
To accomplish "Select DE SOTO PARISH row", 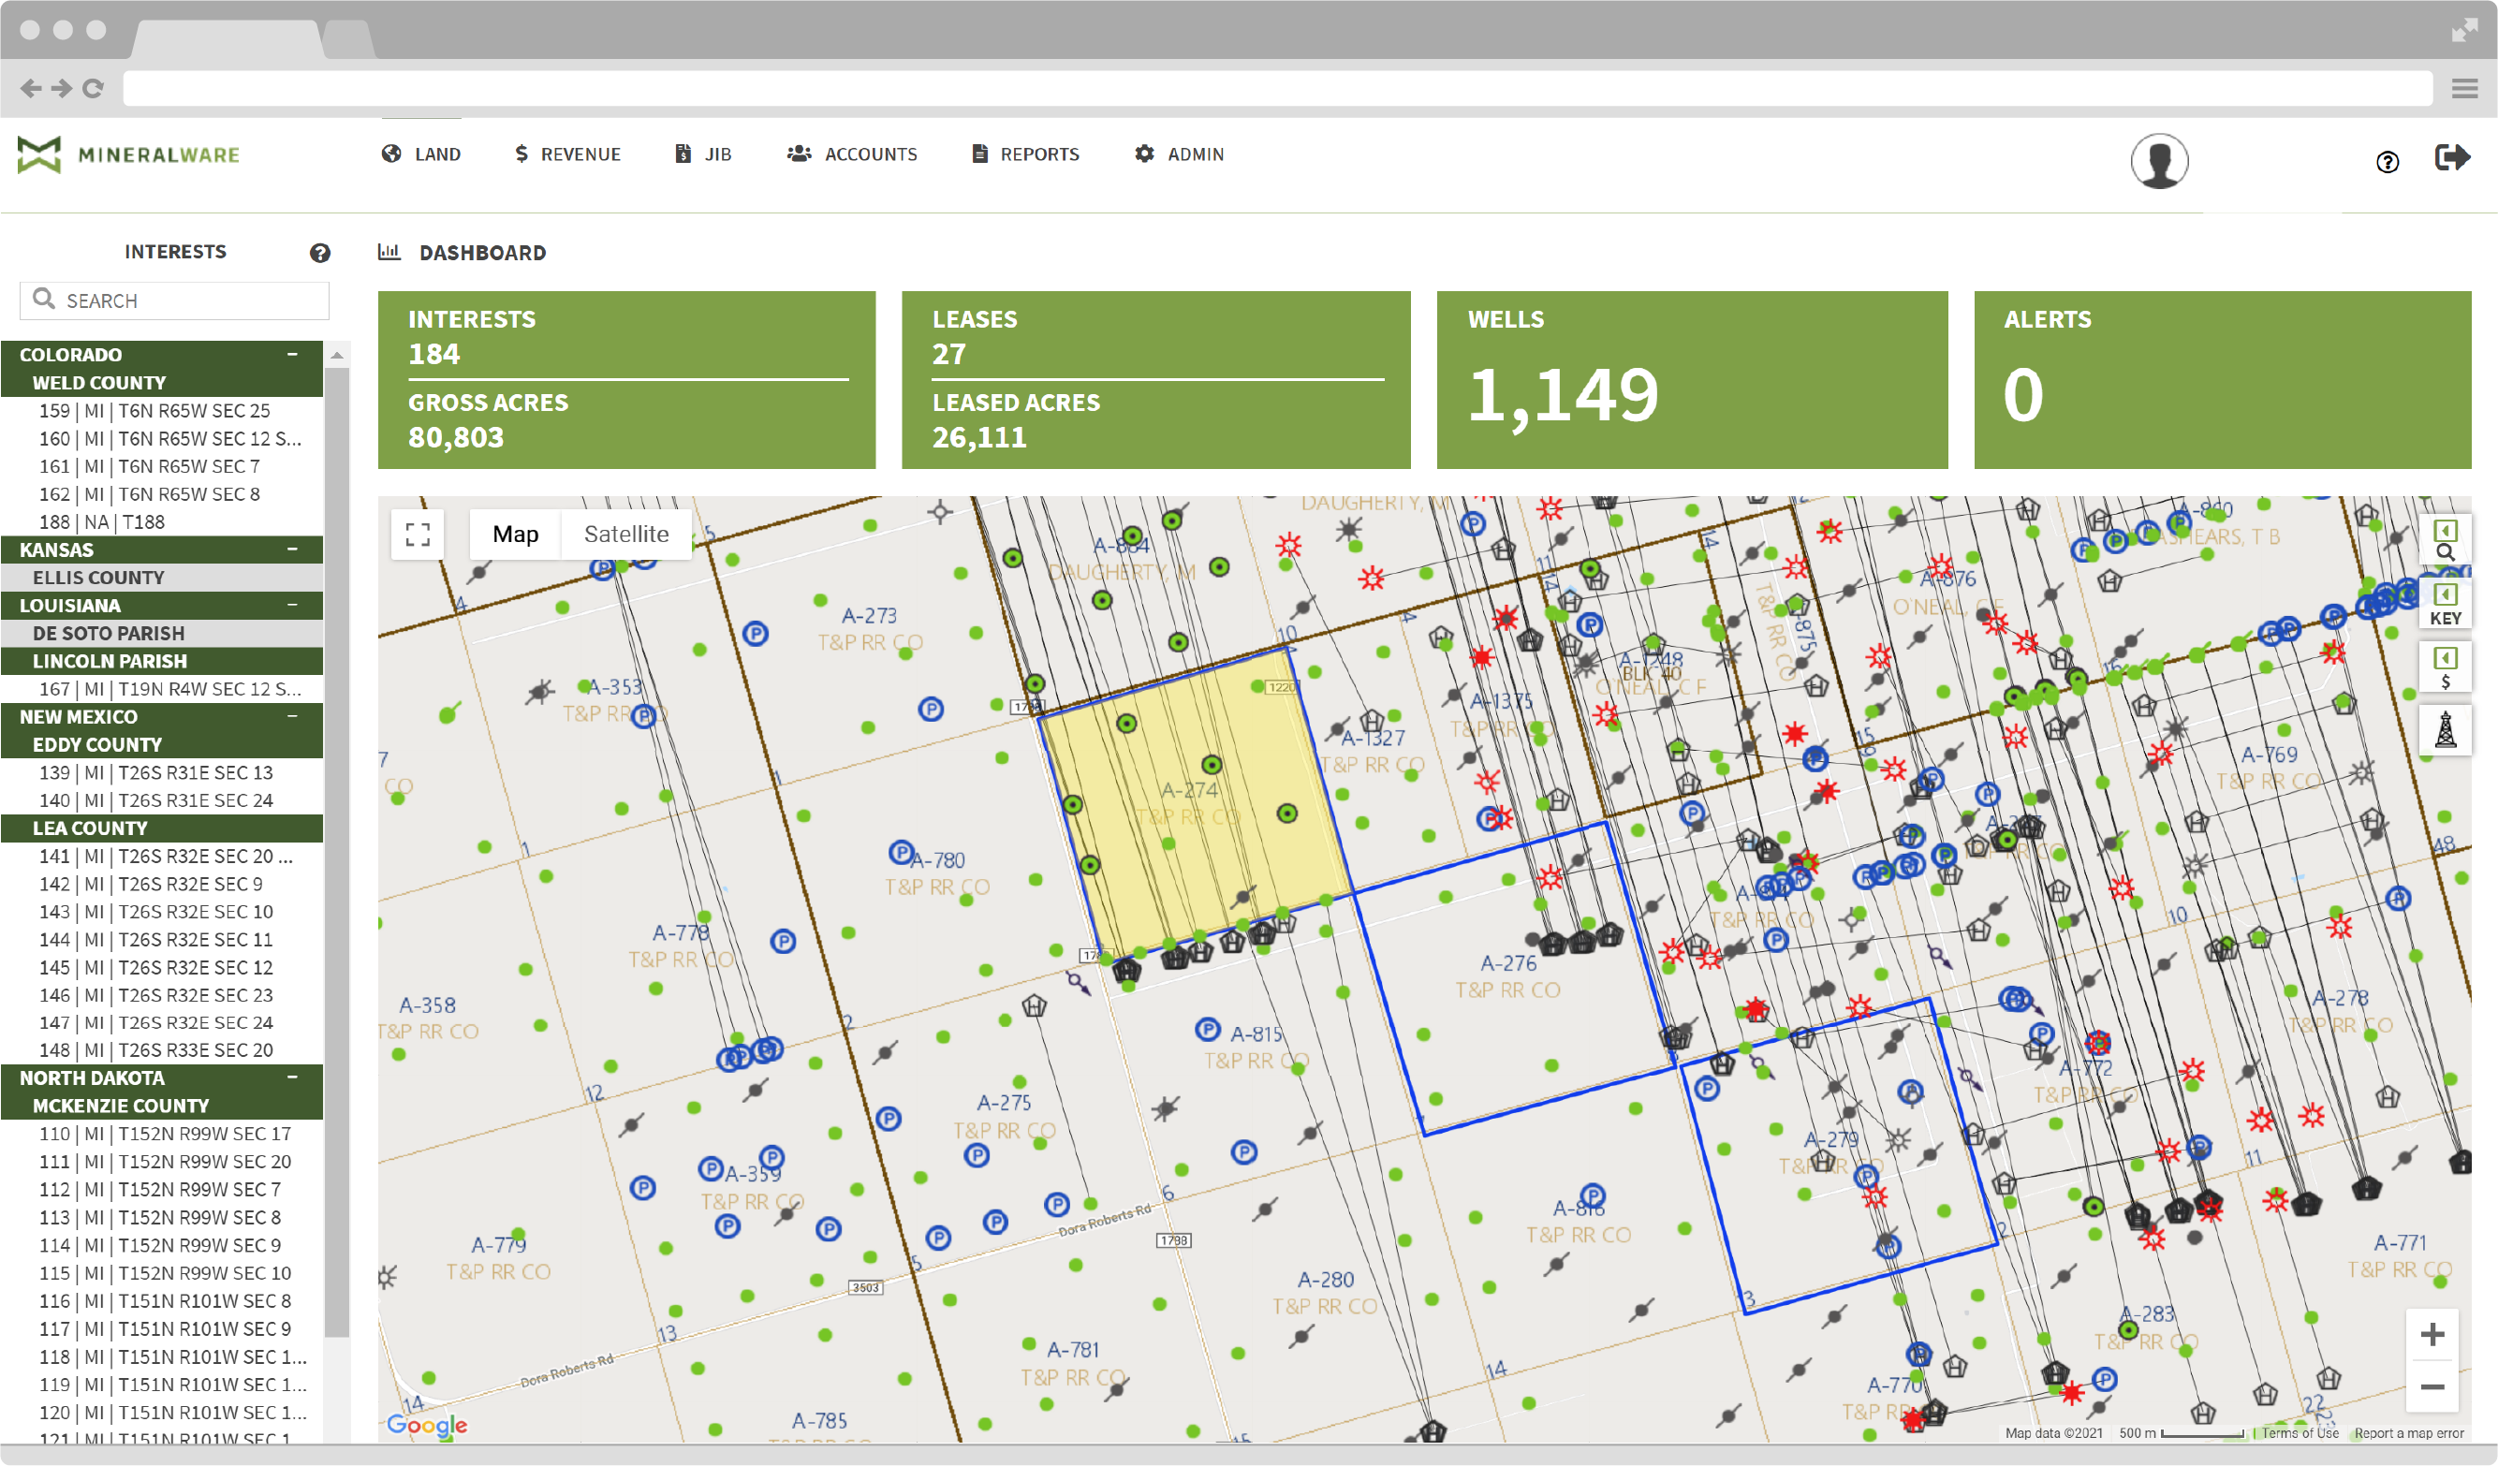I will (162, 634).
